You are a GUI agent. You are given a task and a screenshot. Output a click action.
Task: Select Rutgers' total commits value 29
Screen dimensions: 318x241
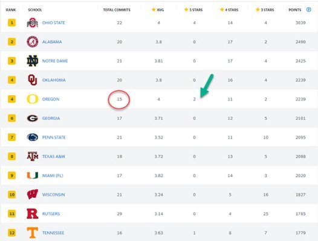coord(120,214)
